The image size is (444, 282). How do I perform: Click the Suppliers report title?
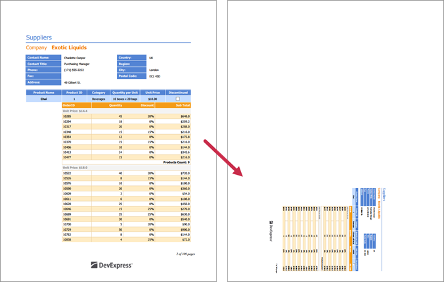39,37
